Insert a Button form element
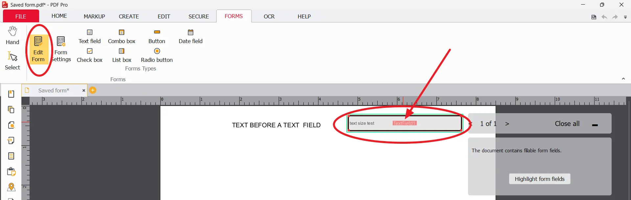Viewport: 631px width, 200px height. [x=157, y=37]
